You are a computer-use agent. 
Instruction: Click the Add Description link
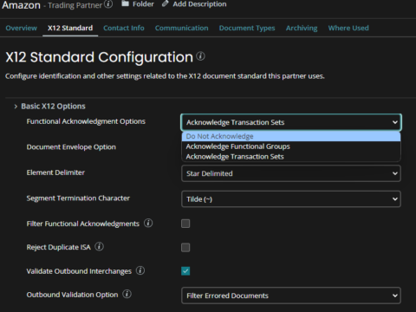click(x=199, y=4)
